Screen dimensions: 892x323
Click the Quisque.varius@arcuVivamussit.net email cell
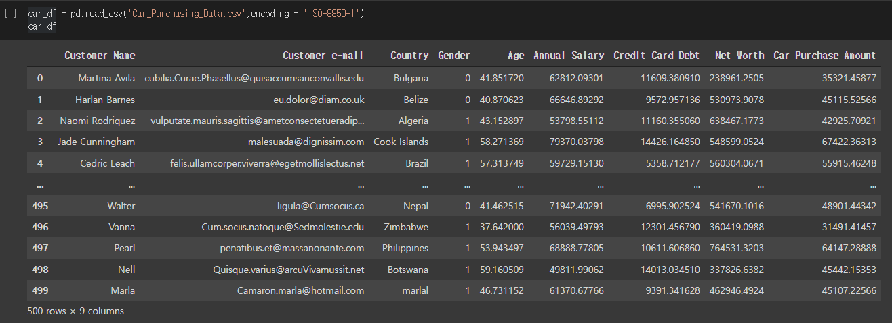tap(289, 270)
